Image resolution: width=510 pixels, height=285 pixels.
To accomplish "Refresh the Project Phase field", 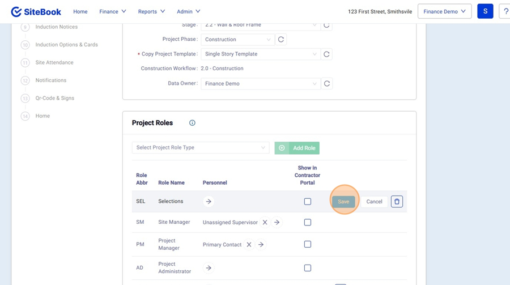I will 280,40.
